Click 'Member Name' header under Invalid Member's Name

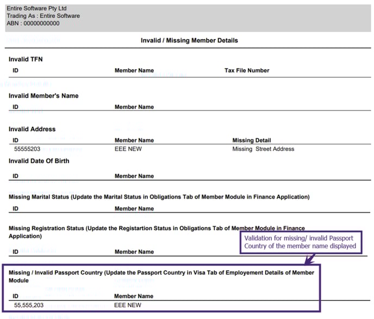pyautogui.click(x=134, y=107)
